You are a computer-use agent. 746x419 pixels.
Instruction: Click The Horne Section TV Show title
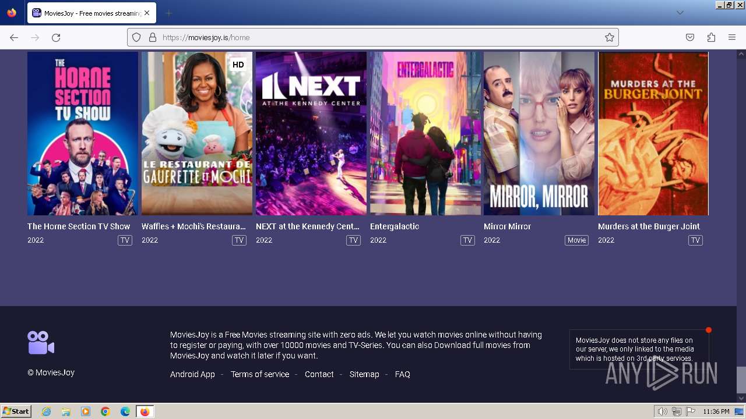click(79, 226)
